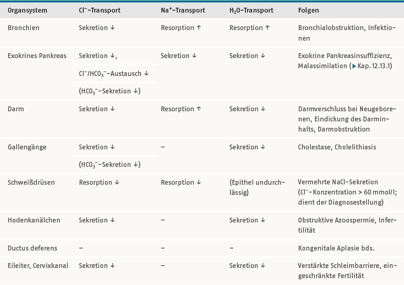Select the Organsystem column header
The image size is (404, 285).
coord(27,10)
